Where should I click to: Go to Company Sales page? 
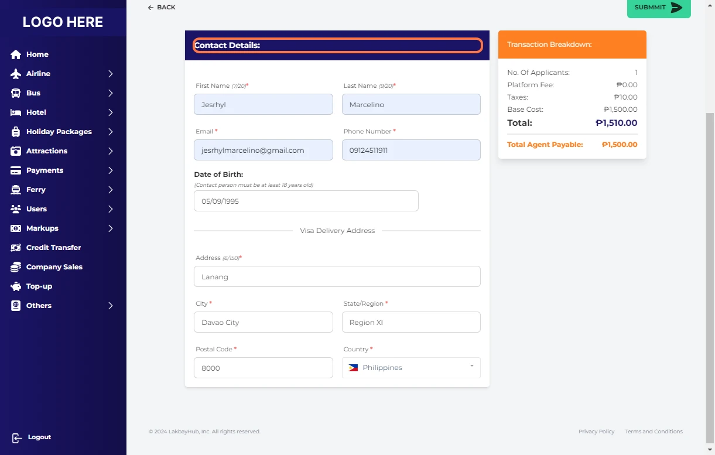(54, 267)
